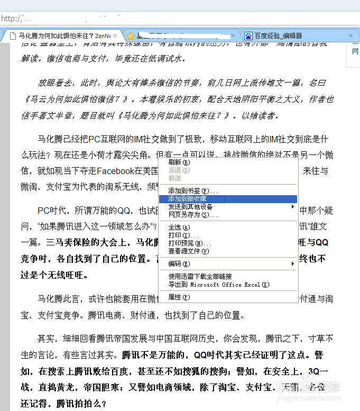The height and width of the screenshot is (411, 360).
Task: Click the page icon on the ZenNe tab
Action: (13, 35)
